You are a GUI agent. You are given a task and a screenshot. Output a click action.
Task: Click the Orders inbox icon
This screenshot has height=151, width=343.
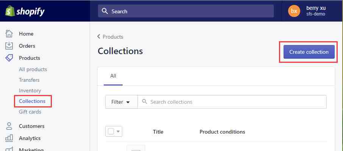[x=9, y=46]
